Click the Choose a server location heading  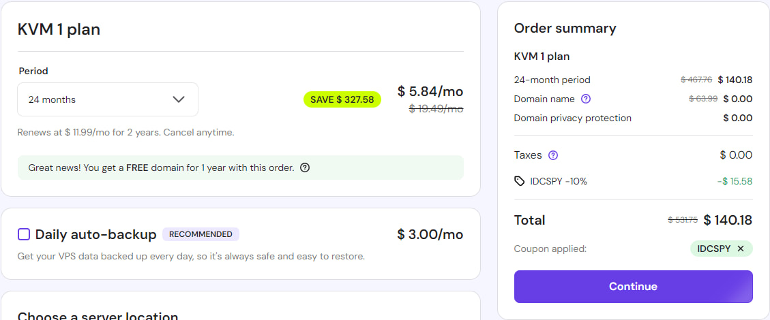click(98, 316)
